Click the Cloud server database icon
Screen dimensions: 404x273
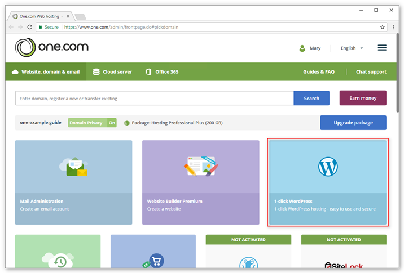tap(96, 71)
